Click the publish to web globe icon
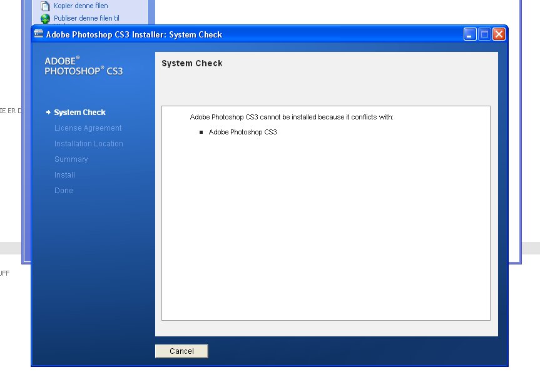 click(x=45, y=18)
